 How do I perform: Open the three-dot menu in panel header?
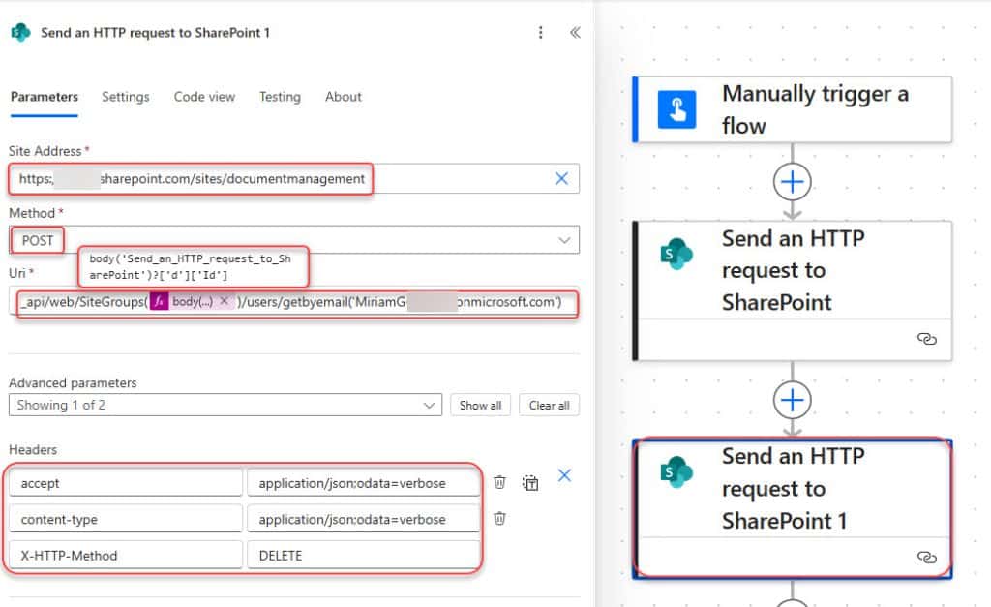(540, 32)
